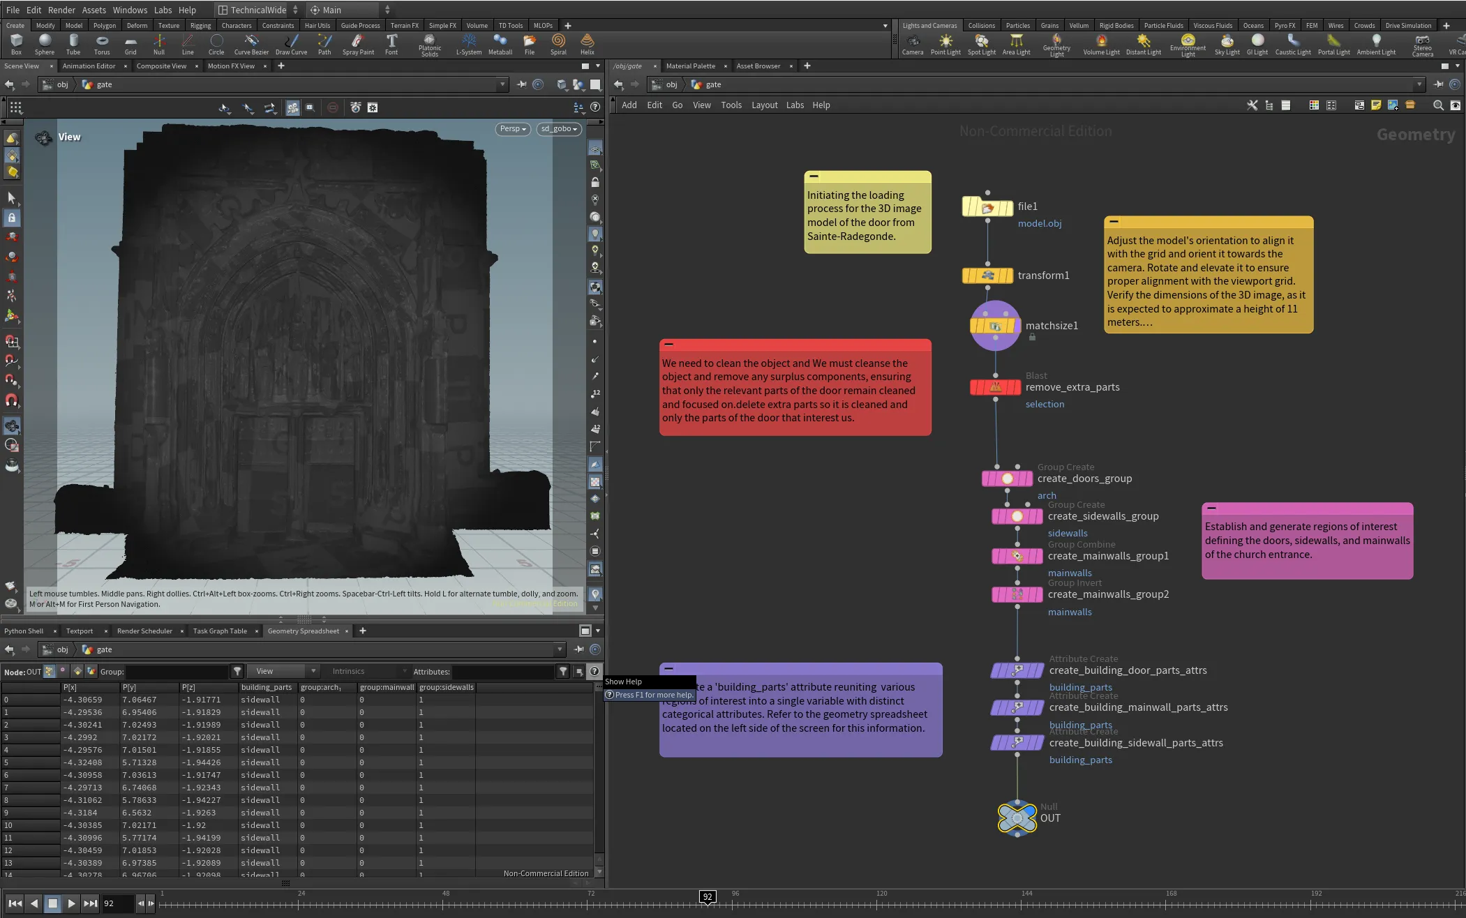The height and width of the screenshot is (918, 1466).
Task: Click the stop playback button
Action: (52, 903)
